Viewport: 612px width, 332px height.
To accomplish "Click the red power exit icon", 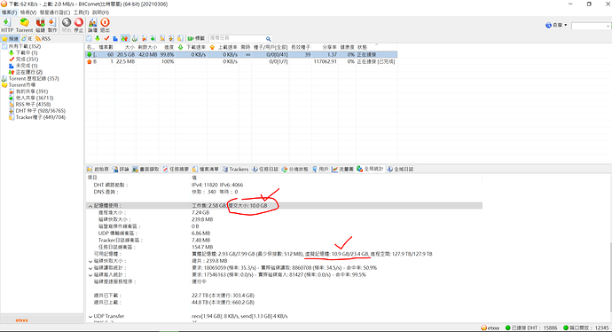I will point(105,25).
